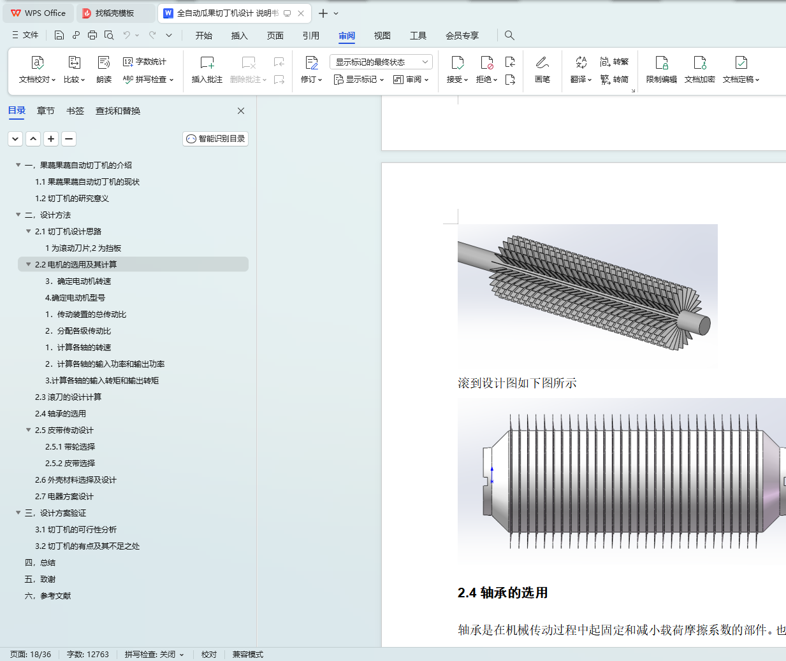786x661 pixels.
Task: Insert a comment with 插入批注
Action: 207,70
